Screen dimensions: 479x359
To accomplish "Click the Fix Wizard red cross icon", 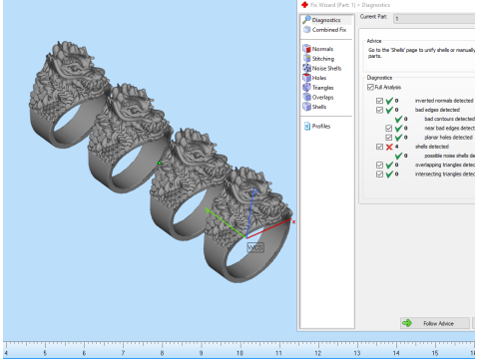I will pyautogui.click(x=304, y=5).
